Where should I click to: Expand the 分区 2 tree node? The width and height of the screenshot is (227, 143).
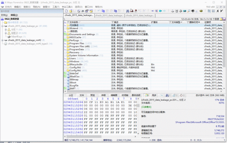coord(6,33)
